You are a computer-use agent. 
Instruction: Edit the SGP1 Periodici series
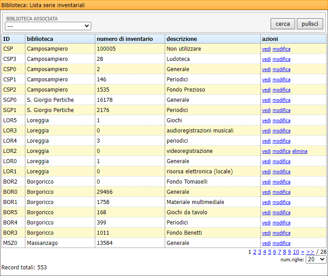pos(281,110)
